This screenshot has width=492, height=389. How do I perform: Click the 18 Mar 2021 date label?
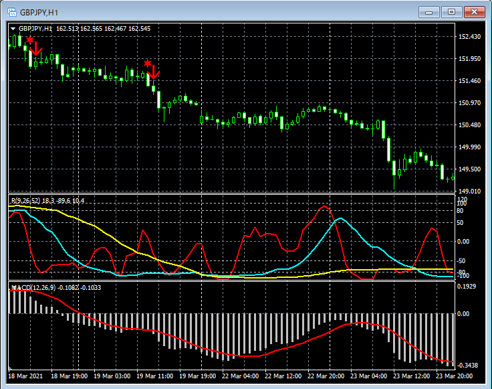[27, 376]
